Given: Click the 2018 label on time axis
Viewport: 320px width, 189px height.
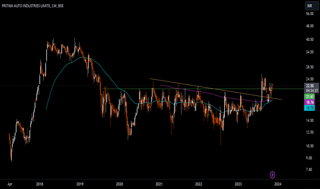Looking at the screenshot, I should (x=39, y=184).
